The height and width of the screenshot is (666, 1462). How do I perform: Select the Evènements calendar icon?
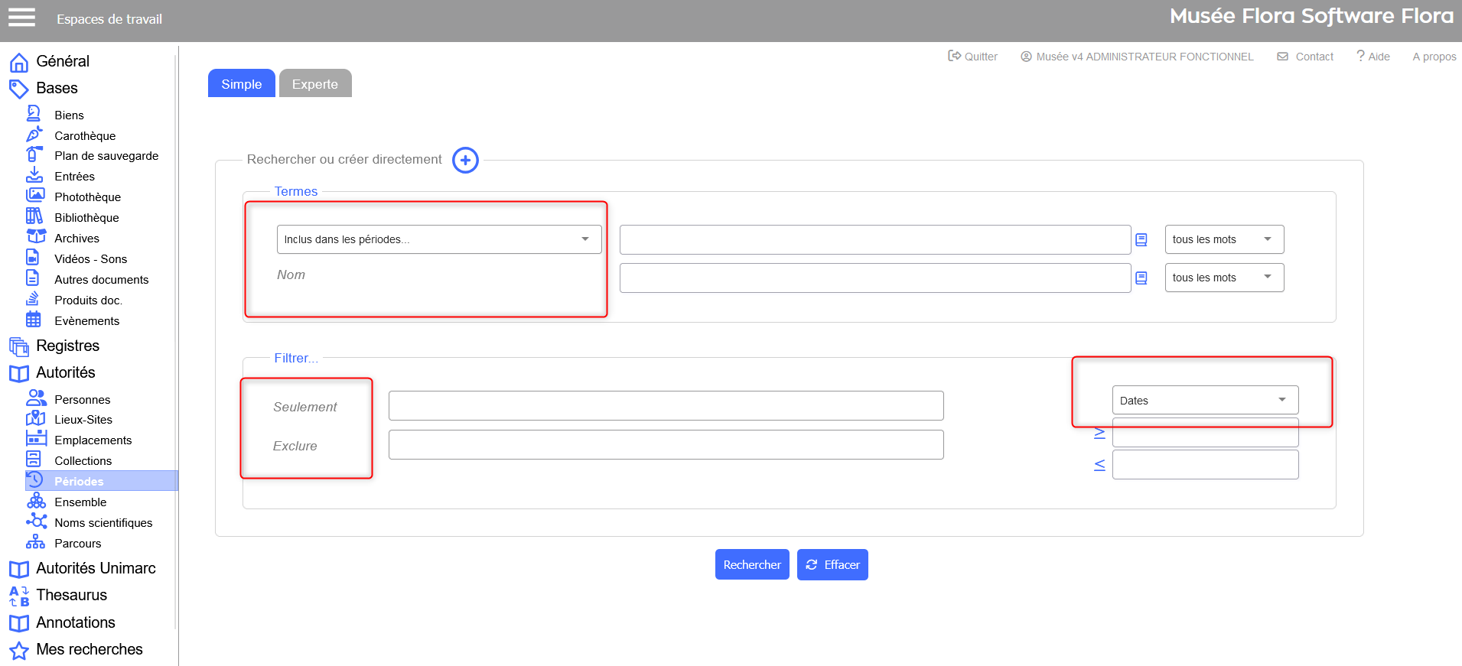pos(34,320)
